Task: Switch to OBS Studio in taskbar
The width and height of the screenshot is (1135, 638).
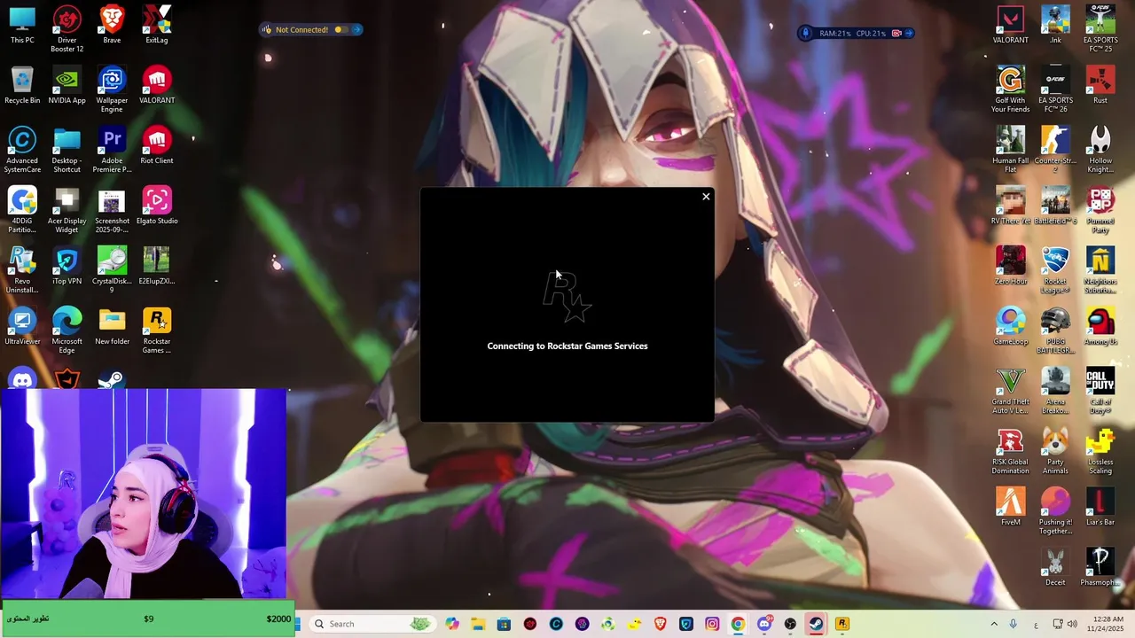Action: pyautogui.click(x=790, y=624)
